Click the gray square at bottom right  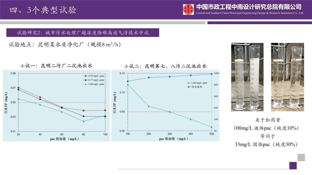pyautogui.click(x=301, y=157)
